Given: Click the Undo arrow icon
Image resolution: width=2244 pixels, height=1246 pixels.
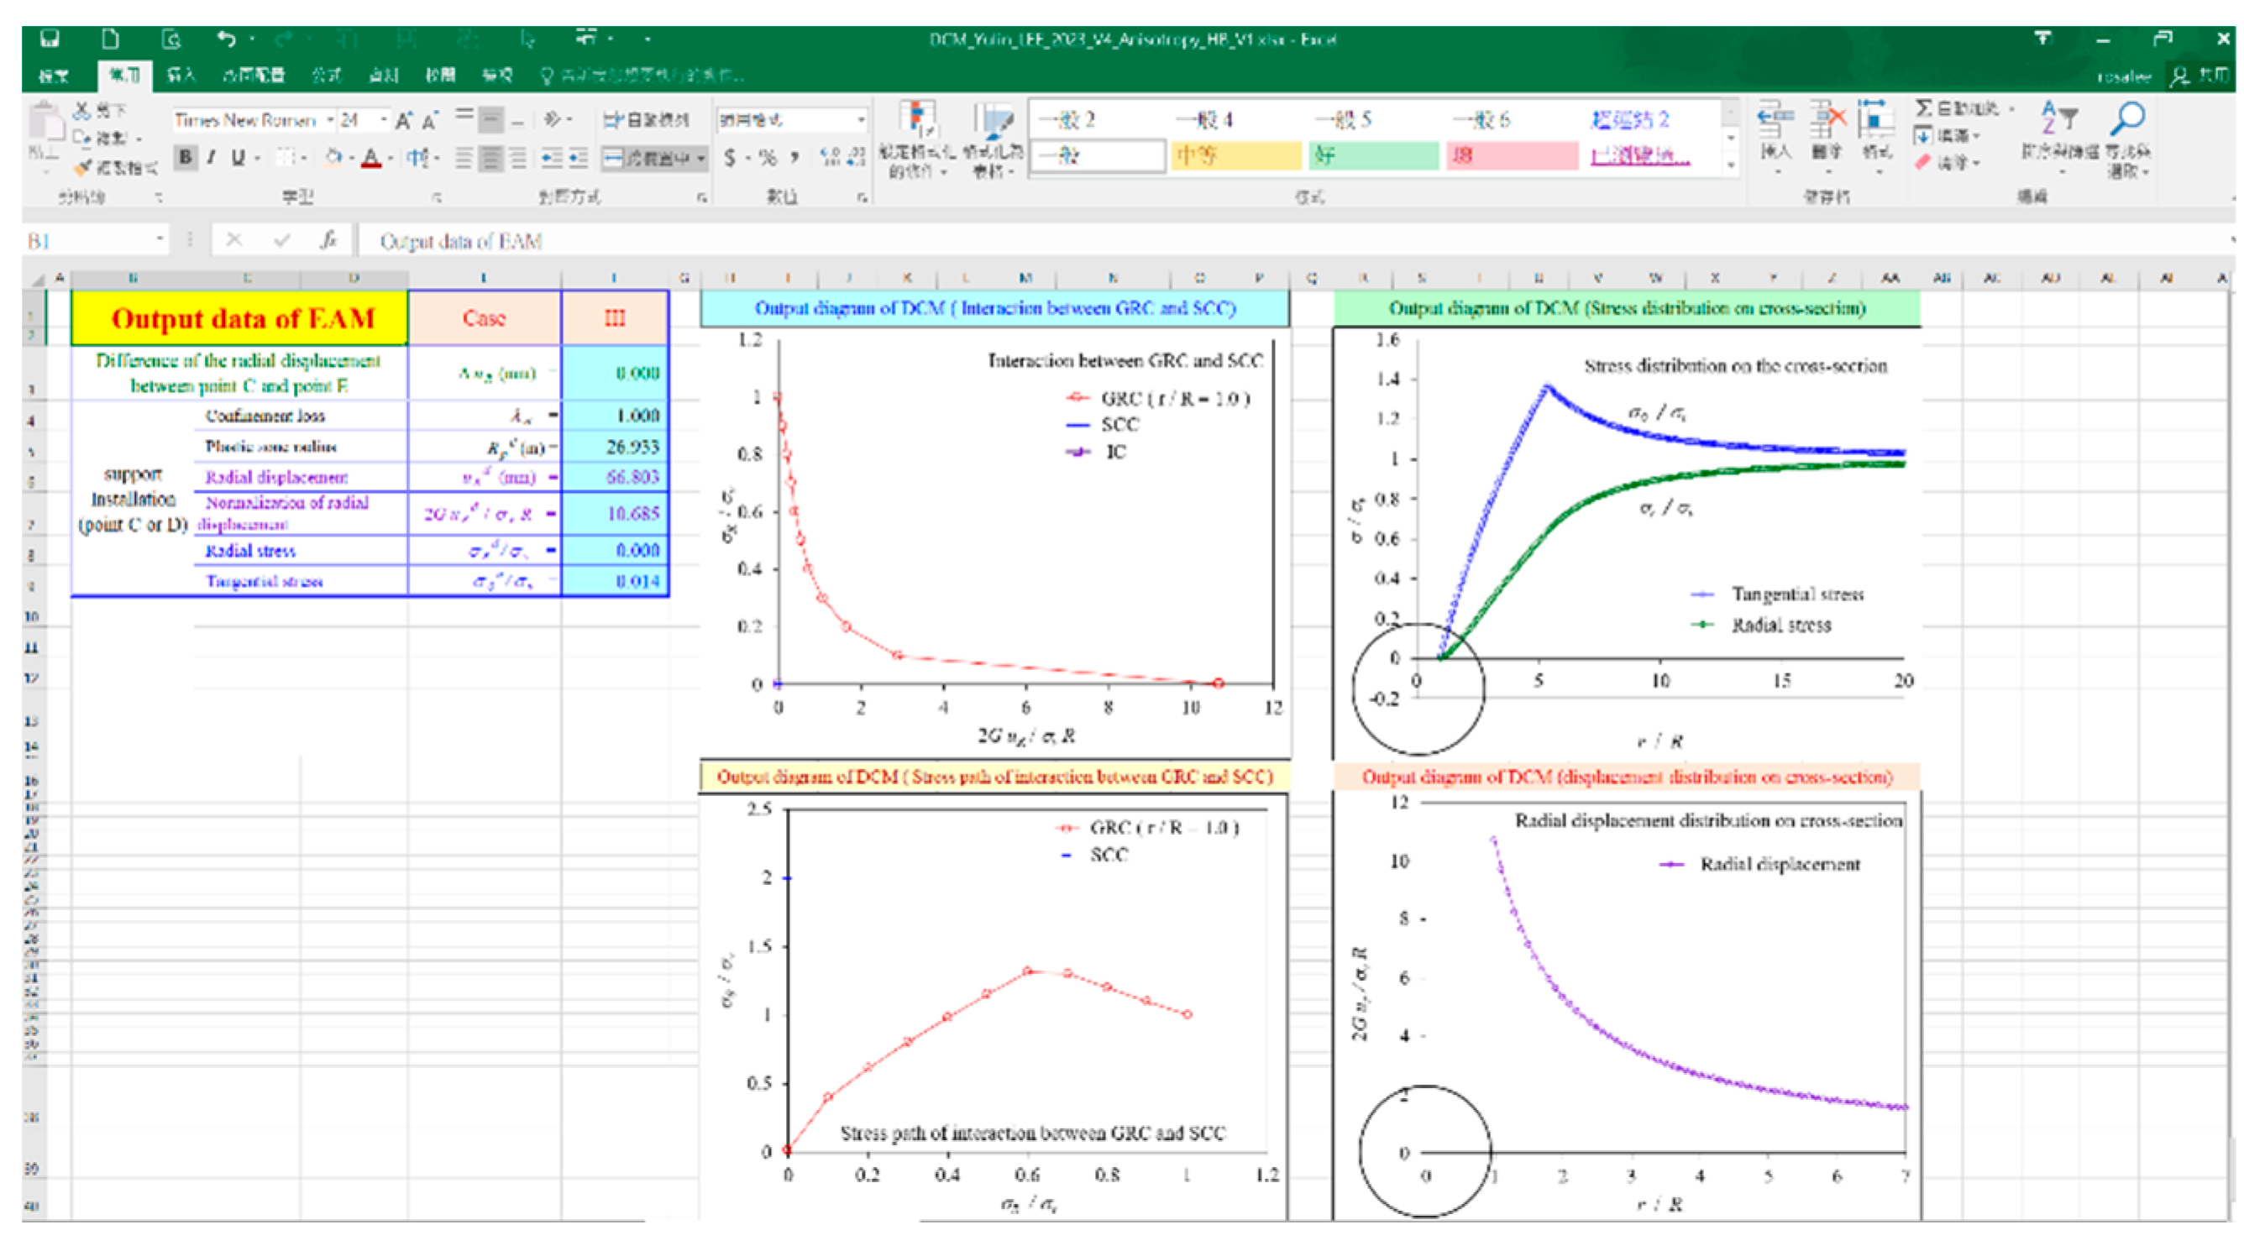Looking at the screenshot, I should 227,39.
